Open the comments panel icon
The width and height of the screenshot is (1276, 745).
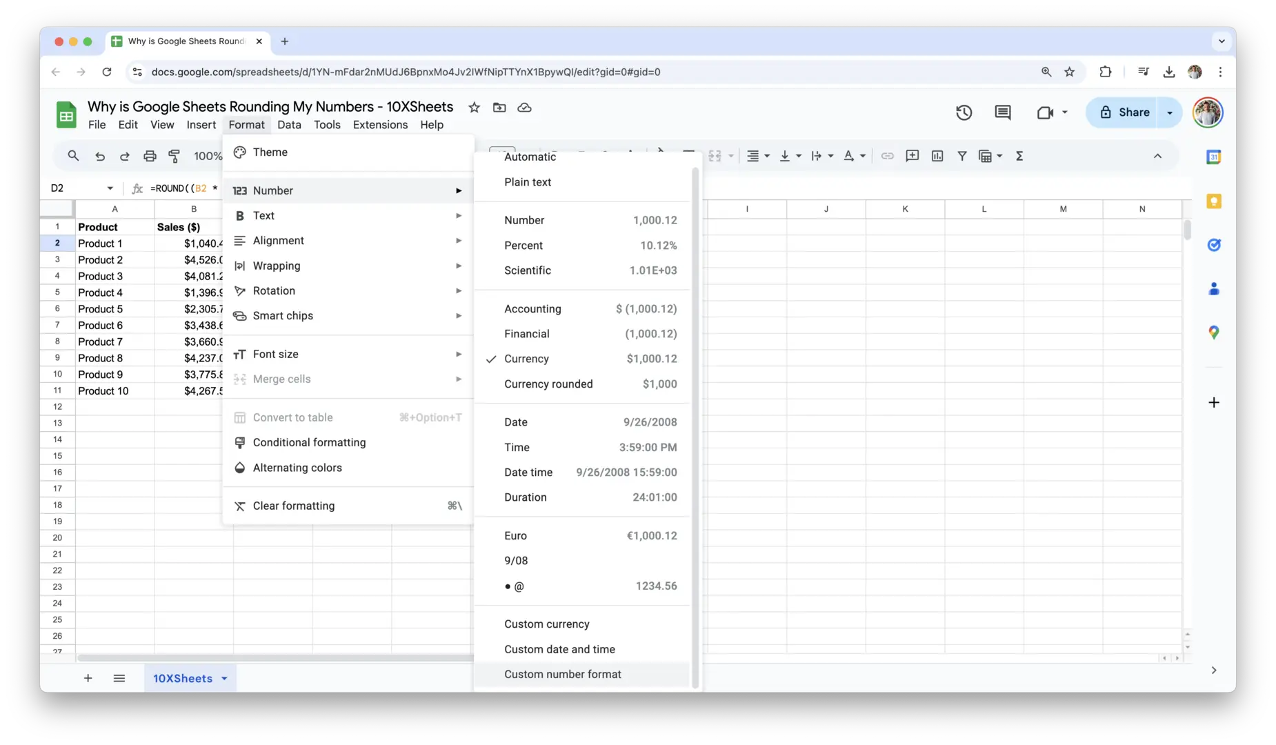point(1002,112)
